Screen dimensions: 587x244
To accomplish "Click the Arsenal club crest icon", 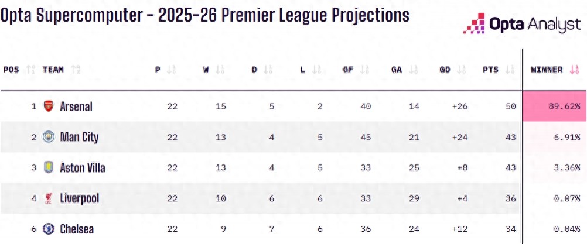I will (49, 106).
